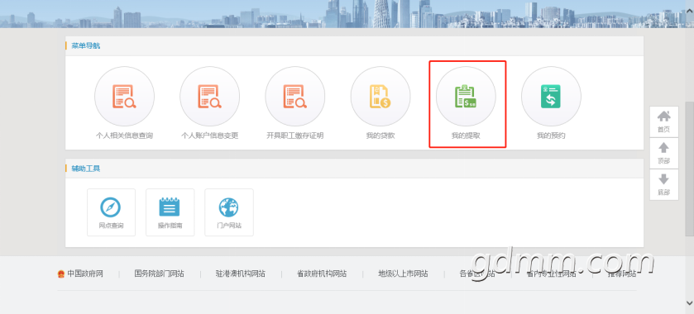
Task: Click the 个人账户信息变更 text label
Action: click(210, 136)
